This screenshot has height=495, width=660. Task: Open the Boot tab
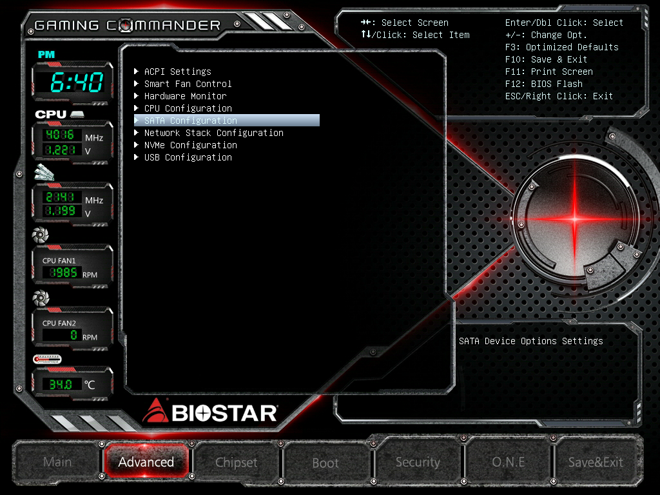pyautogui.click(x=325, y=463)
